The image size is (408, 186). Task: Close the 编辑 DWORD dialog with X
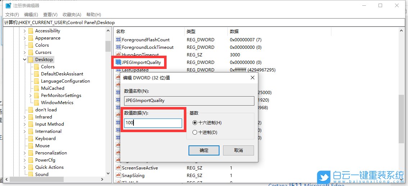coord(252,78)
